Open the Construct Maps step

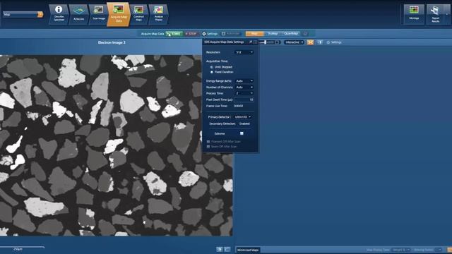click(138, 14)
